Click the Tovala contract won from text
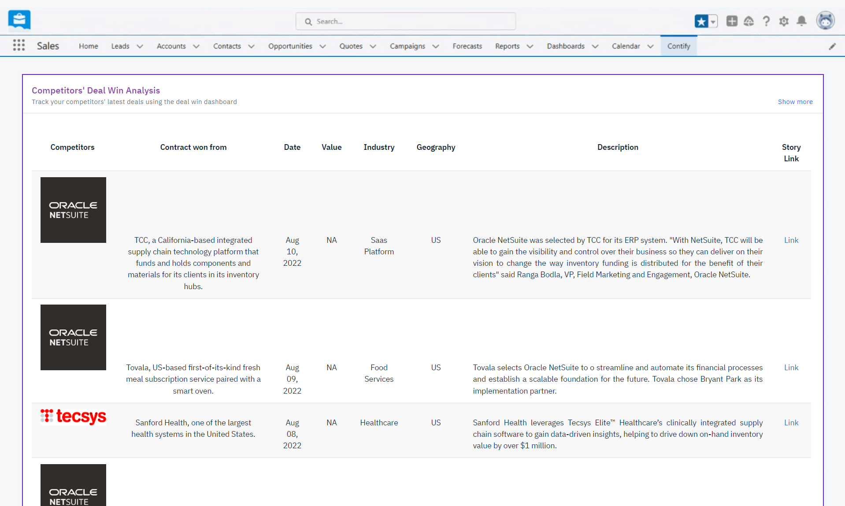Image resolution: width=845 pixels, height=506 pixels. point(193,379)
